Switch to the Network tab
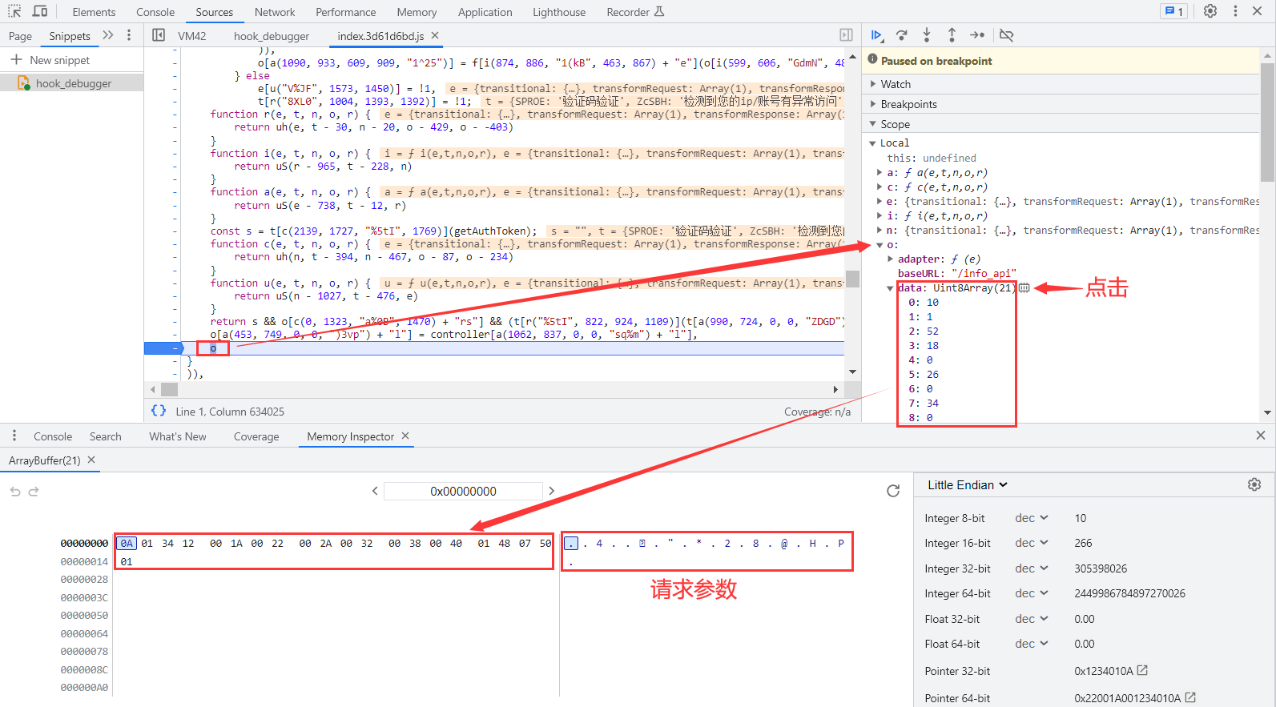1276x707 pixels. [x=275, y=12]
